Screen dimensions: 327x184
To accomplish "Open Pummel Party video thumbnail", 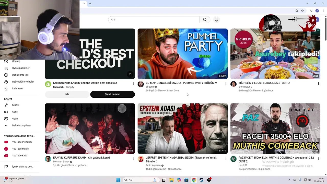I will pos(183,54).
